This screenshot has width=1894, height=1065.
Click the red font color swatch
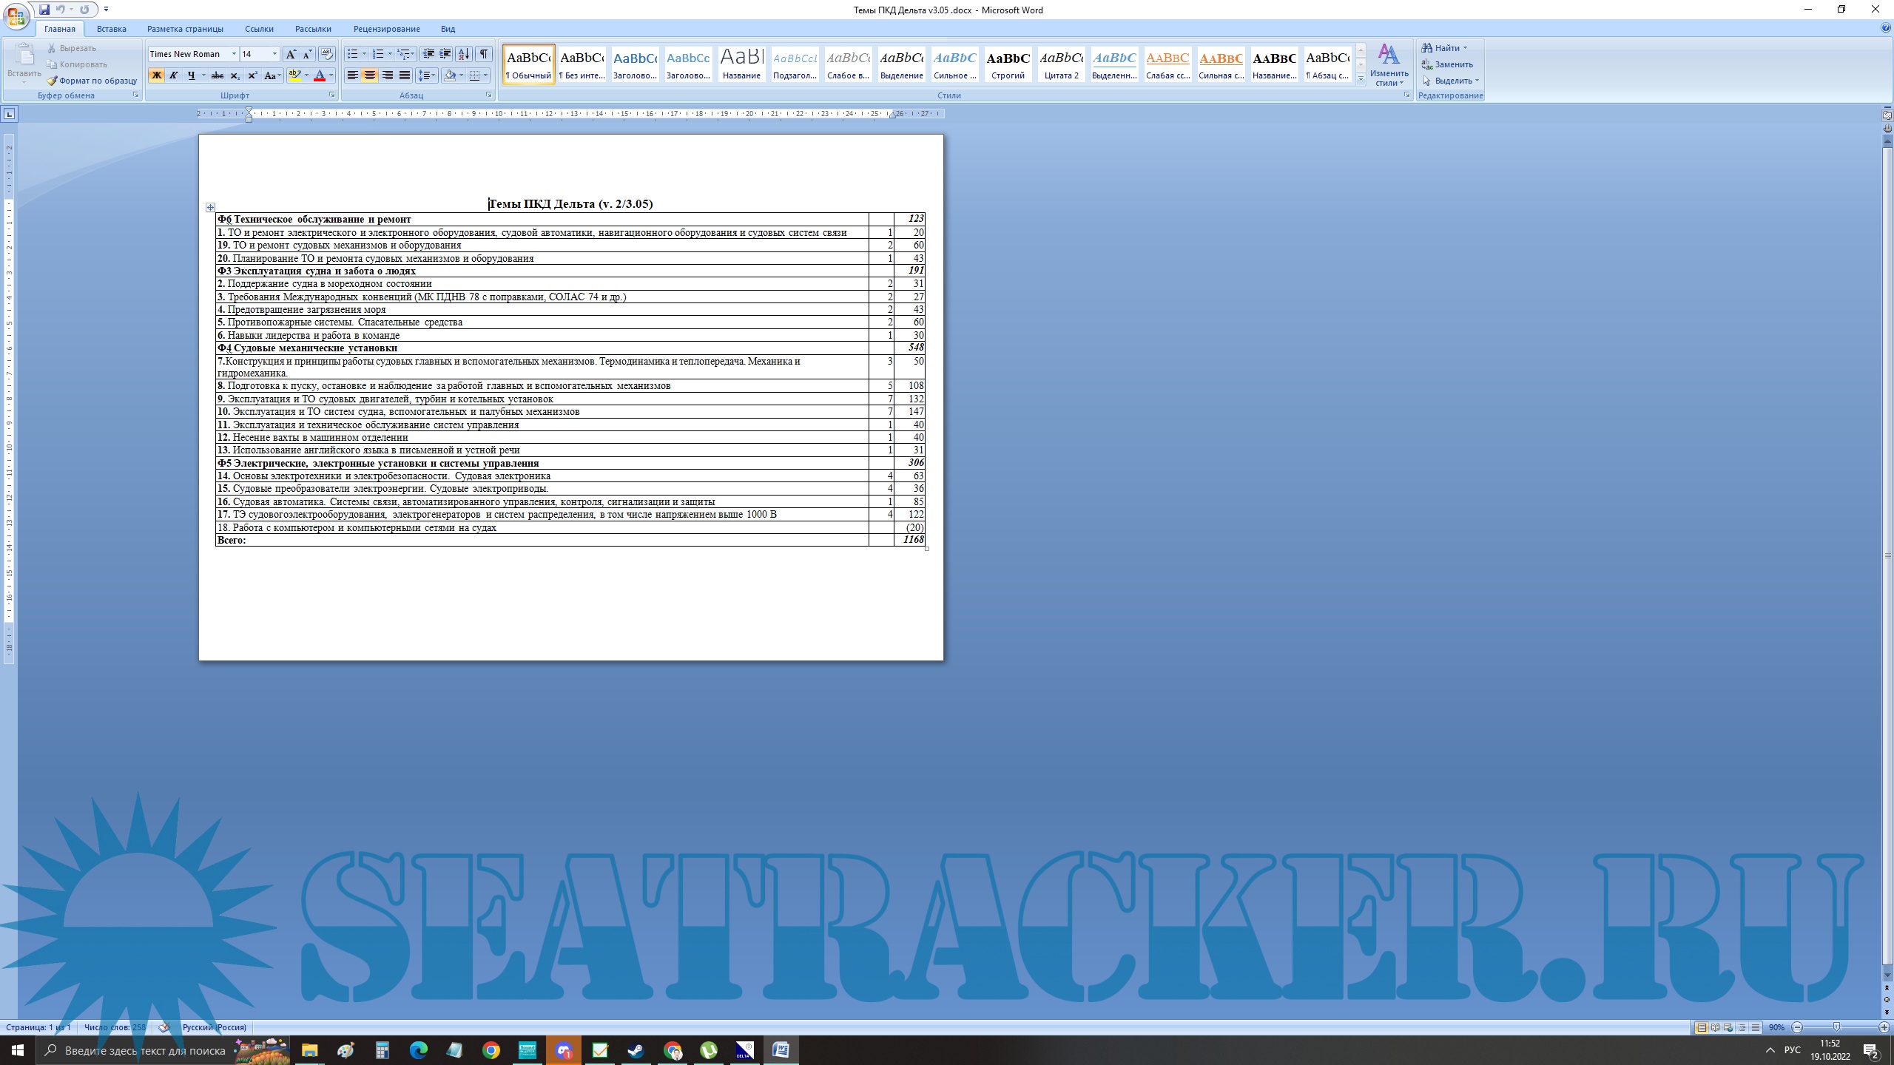pyautogui.click(x=320, y=75)
